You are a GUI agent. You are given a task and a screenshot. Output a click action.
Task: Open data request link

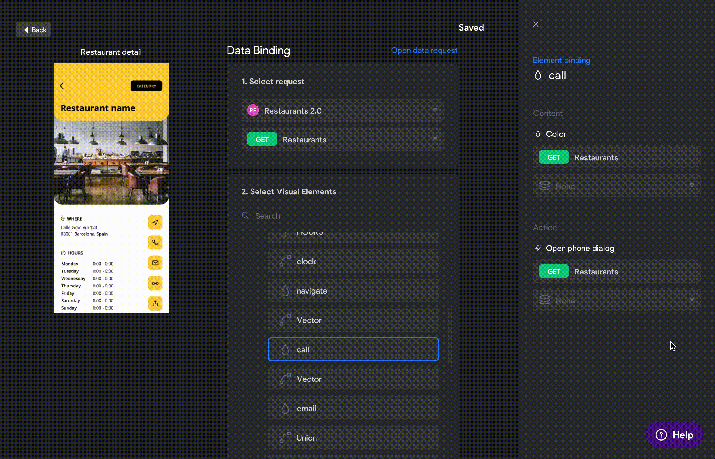[x=424, y=51]
